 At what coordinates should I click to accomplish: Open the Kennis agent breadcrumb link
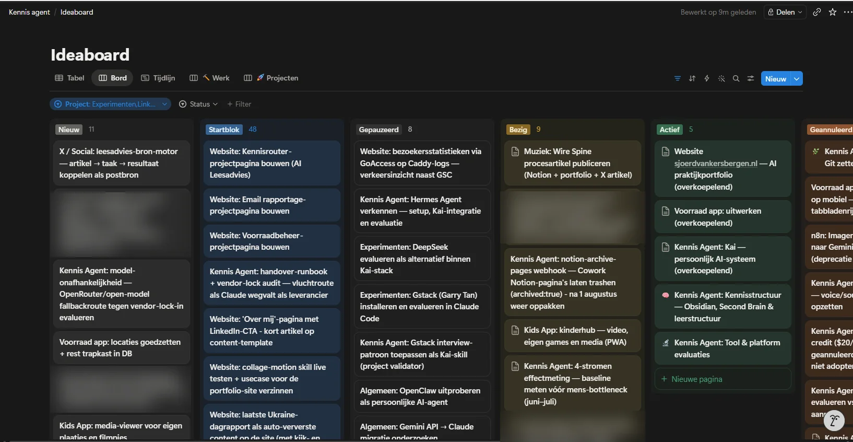click(x=29, y=12)
